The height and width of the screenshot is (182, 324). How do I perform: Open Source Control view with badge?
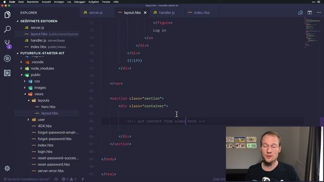[x=8, y=44]
